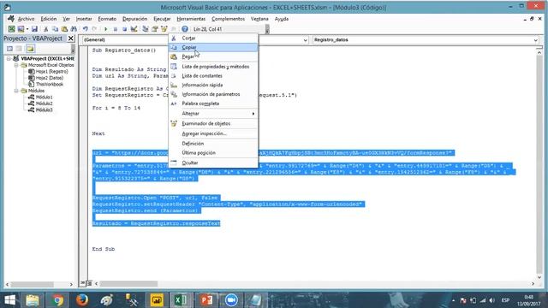Open the (General) object dropdown

tap(305, 40)
